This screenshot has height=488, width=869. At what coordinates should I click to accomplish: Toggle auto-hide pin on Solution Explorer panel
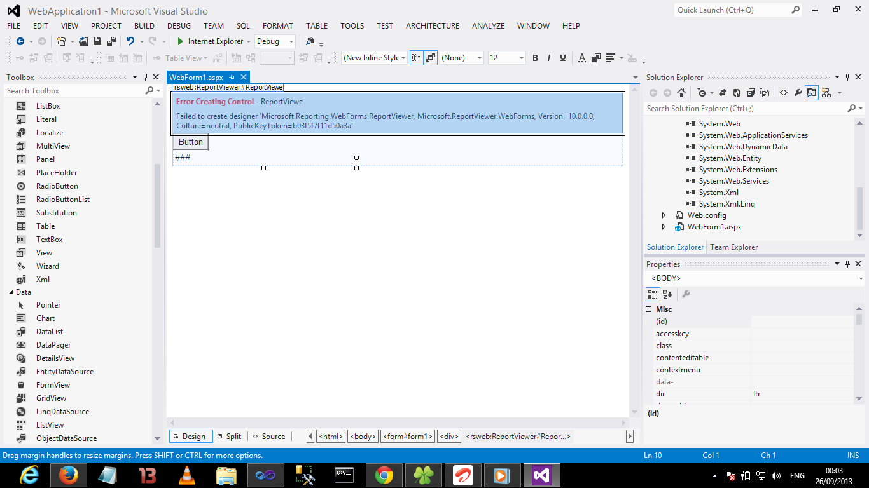[847, 77]
